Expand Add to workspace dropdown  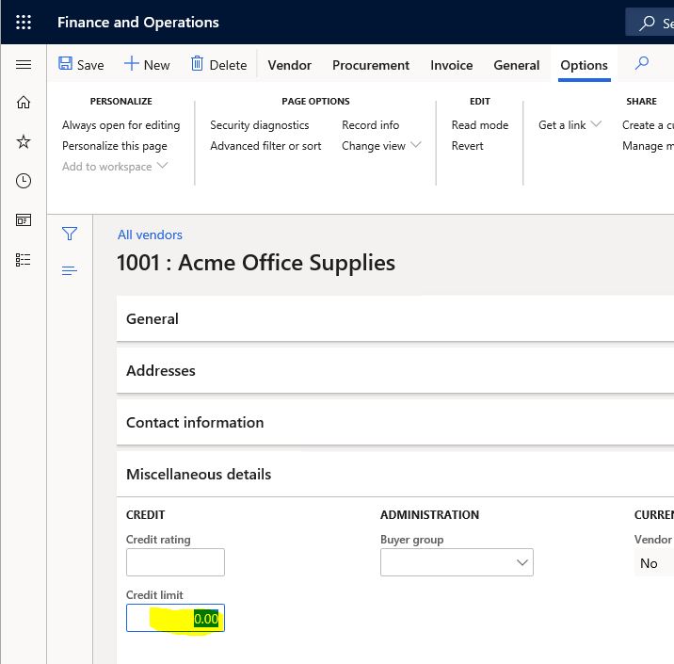tap(114, 167)
